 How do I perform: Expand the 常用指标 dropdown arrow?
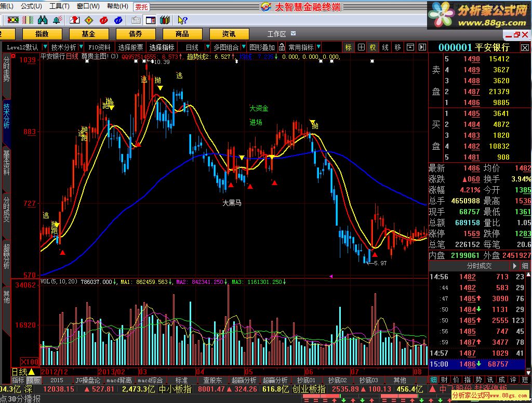click(318, 47)
